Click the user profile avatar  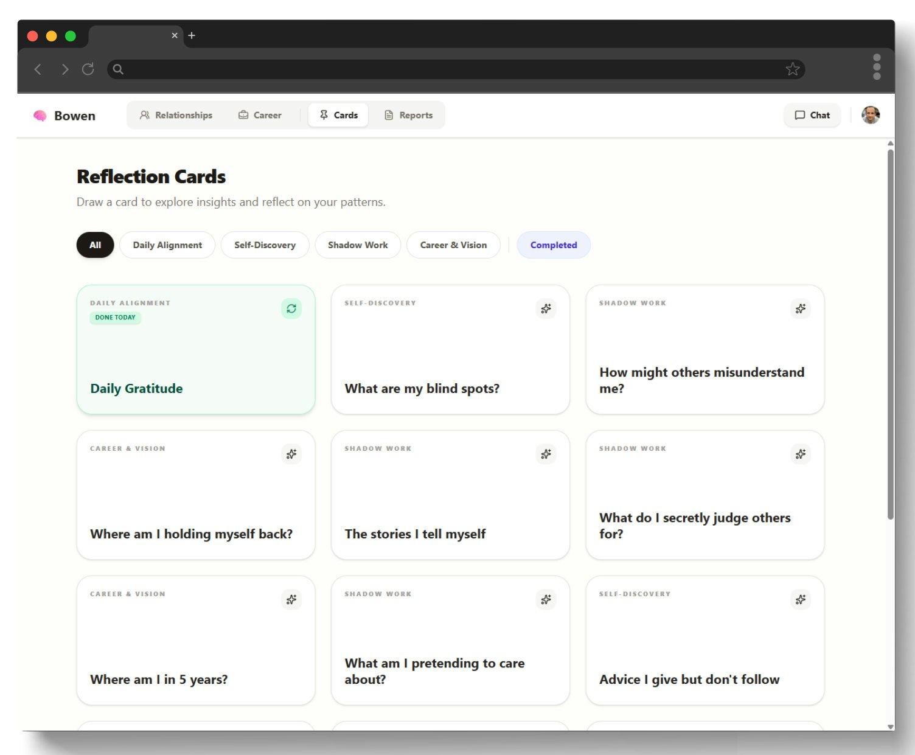tap(871, 114)
